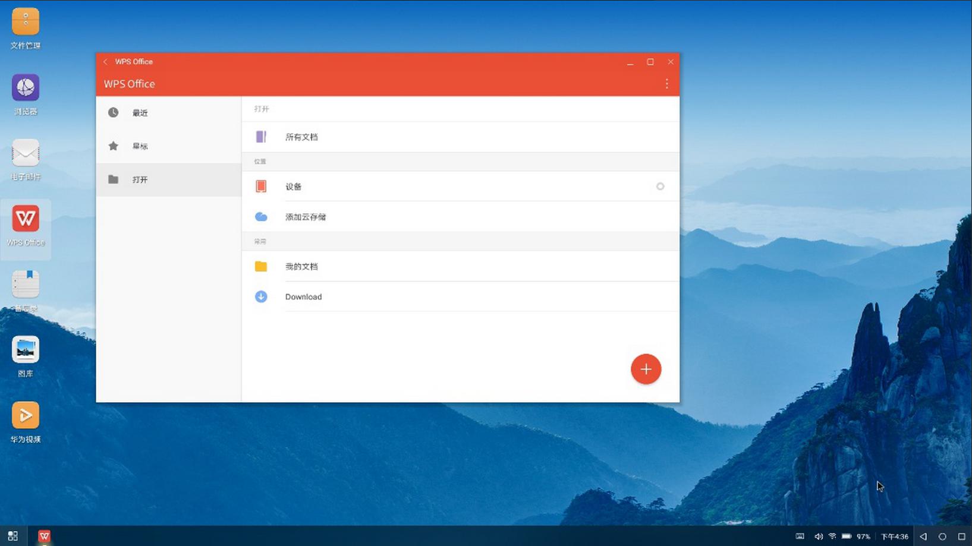Minimize the WPS Office window
This screenshot has width=972, height=546.
tap(630, 62)
